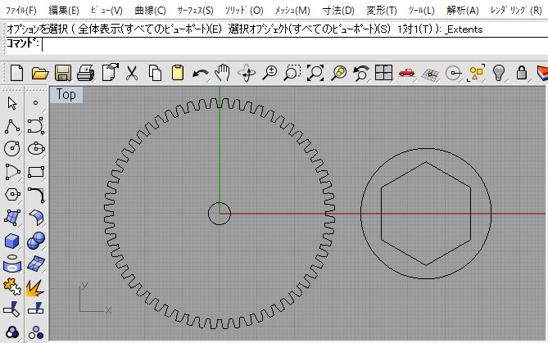
Task: Open the ファイル(F) menu
Action: (x=21, y=10)
